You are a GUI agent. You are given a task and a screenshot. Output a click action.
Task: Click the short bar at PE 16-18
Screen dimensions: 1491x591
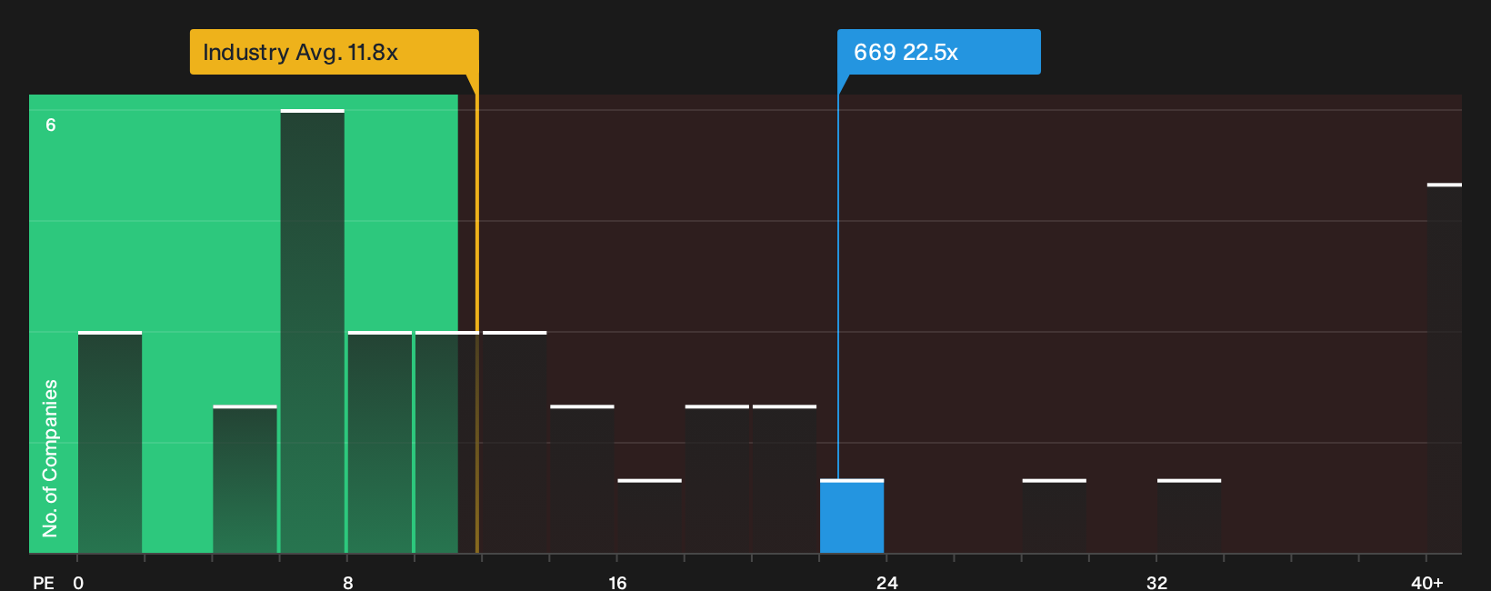(649, 516)
